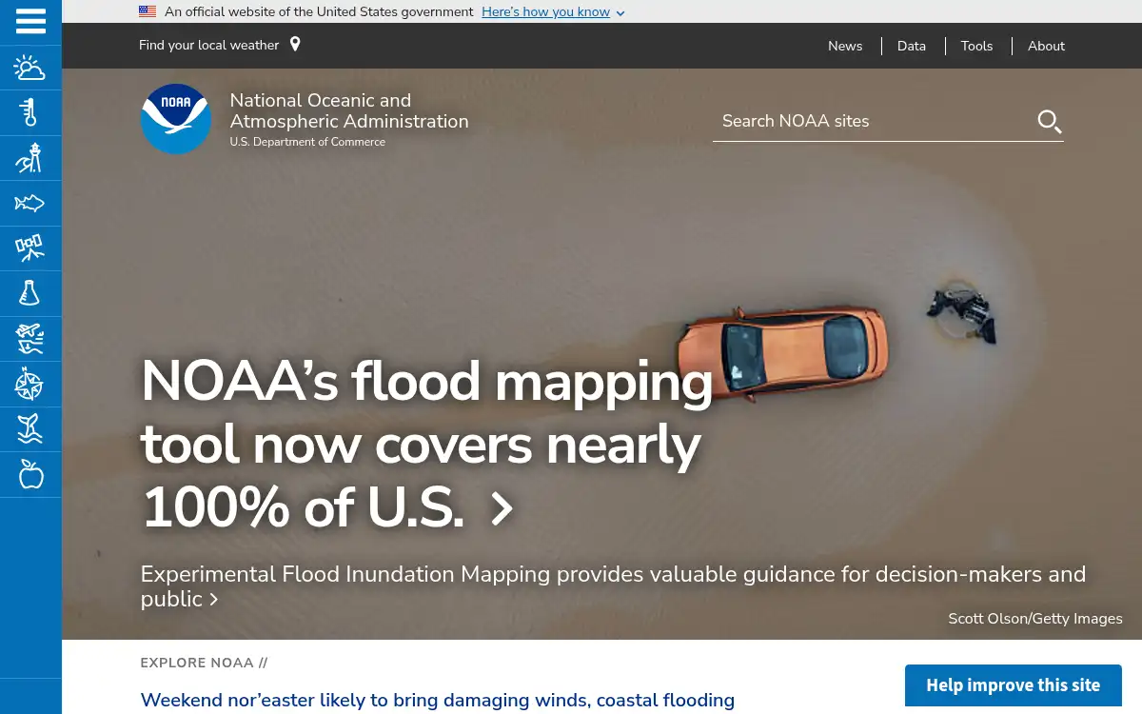
Task: Open the apple education sidebar icon
Action: tap(30, 474)
